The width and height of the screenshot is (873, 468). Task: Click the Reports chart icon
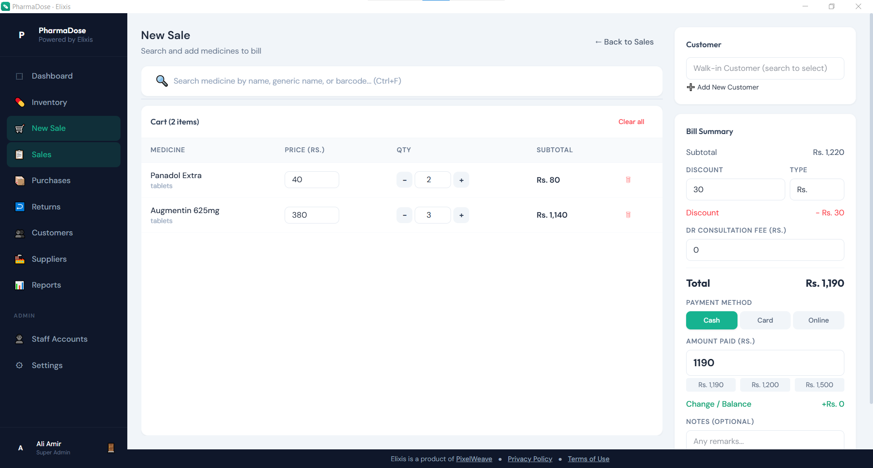20,285
